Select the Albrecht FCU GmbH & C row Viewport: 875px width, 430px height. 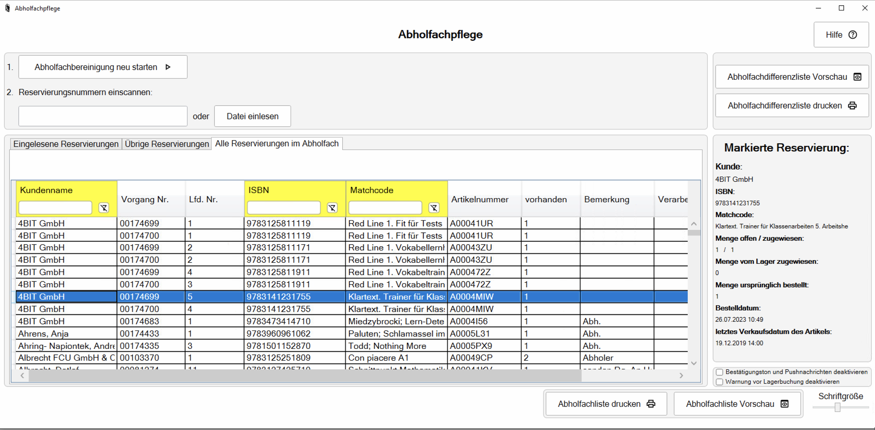(352, 358)
